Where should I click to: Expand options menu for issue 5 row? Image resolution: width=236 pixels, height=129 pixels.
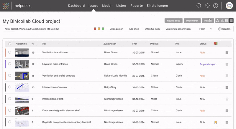(227, 122)
